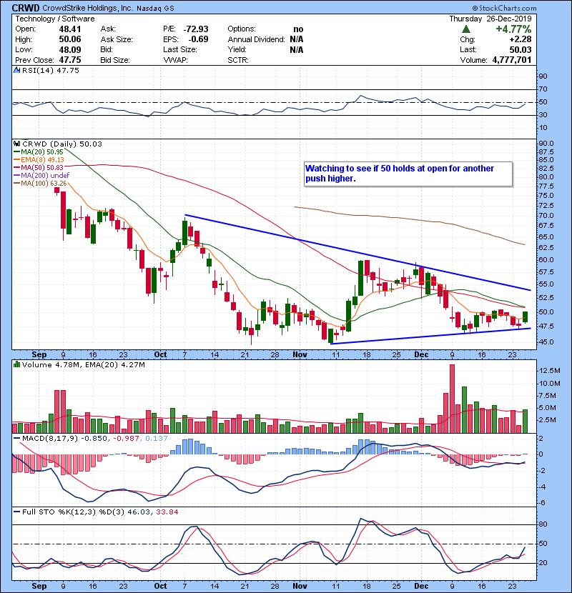Select the CRWD ticker symbol in header
Screen dimensions: 572x593
pos(26,8)
